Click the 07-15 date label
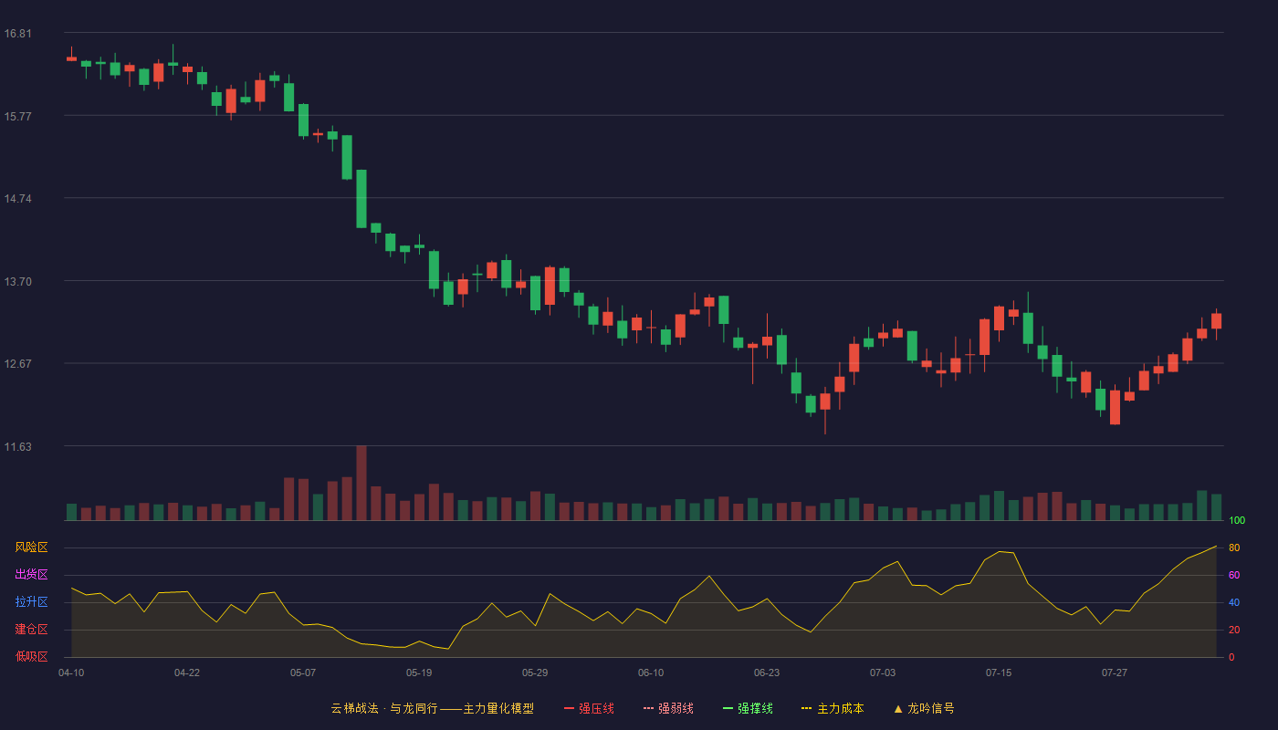This screenshot has height=730, width=1278. 999,673
